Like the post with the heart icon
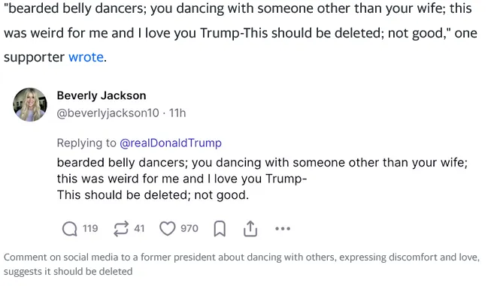The image size is (488, 286). coord(168,229)
